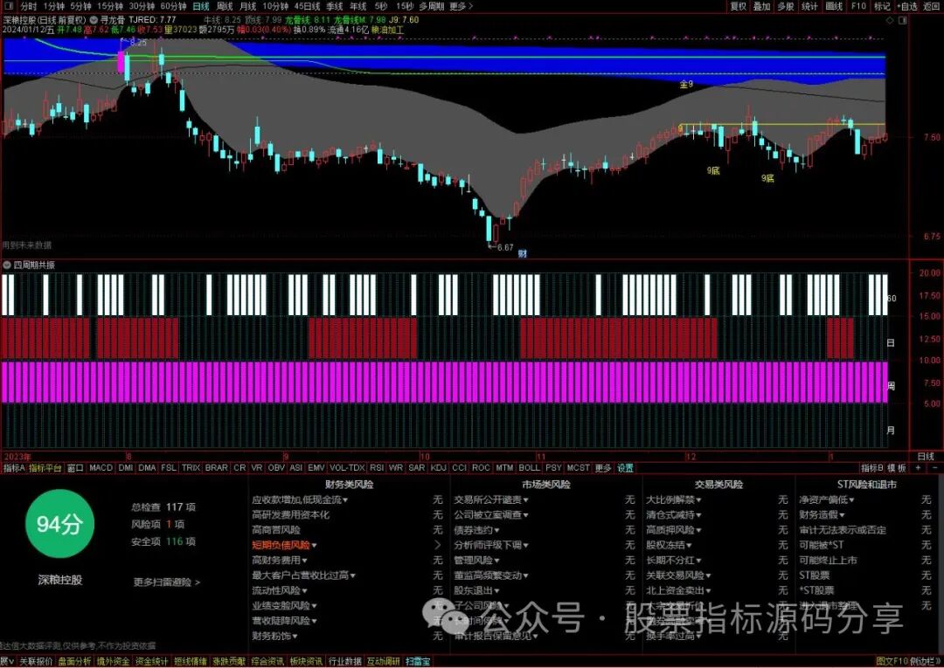The image size is (944, 668).
Task: Select the RSI indicator
Action: (x=377, y=468)
